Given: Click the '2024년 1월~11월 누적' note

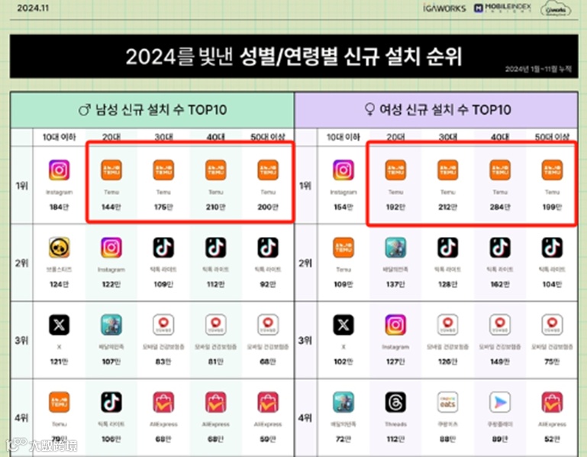Looking at the screenshot, I should pyautogui.click(x=538, y=69).
